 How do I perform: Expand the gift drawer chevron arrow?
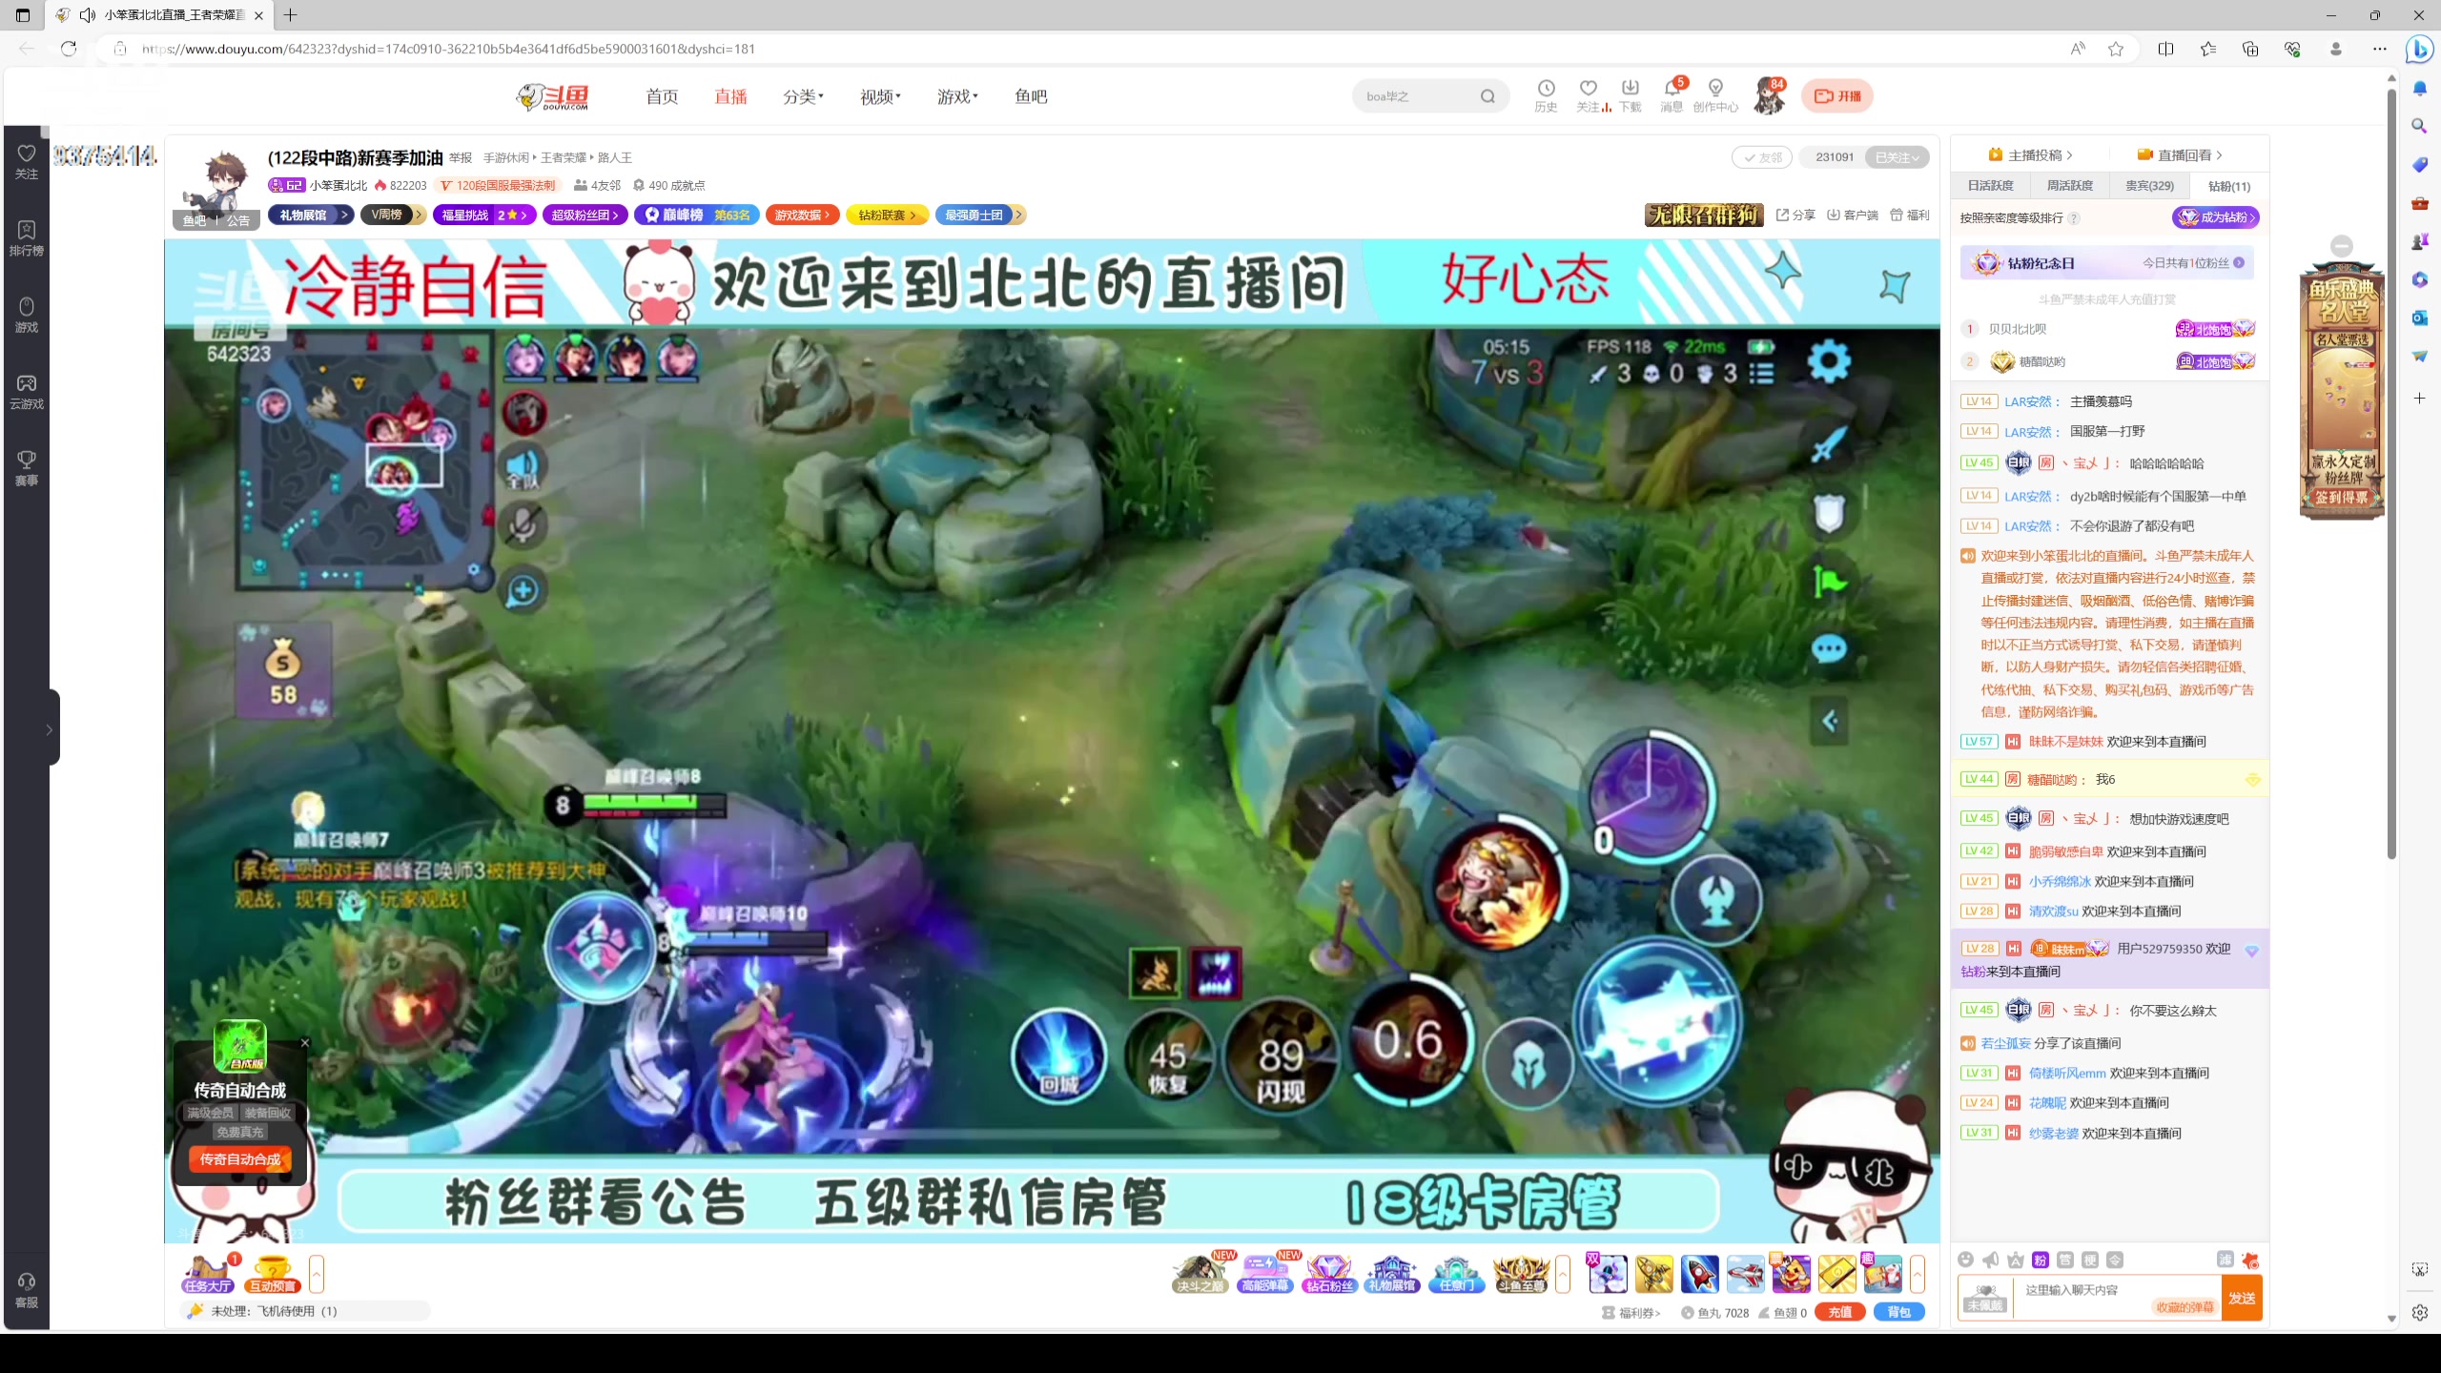1919,1274
